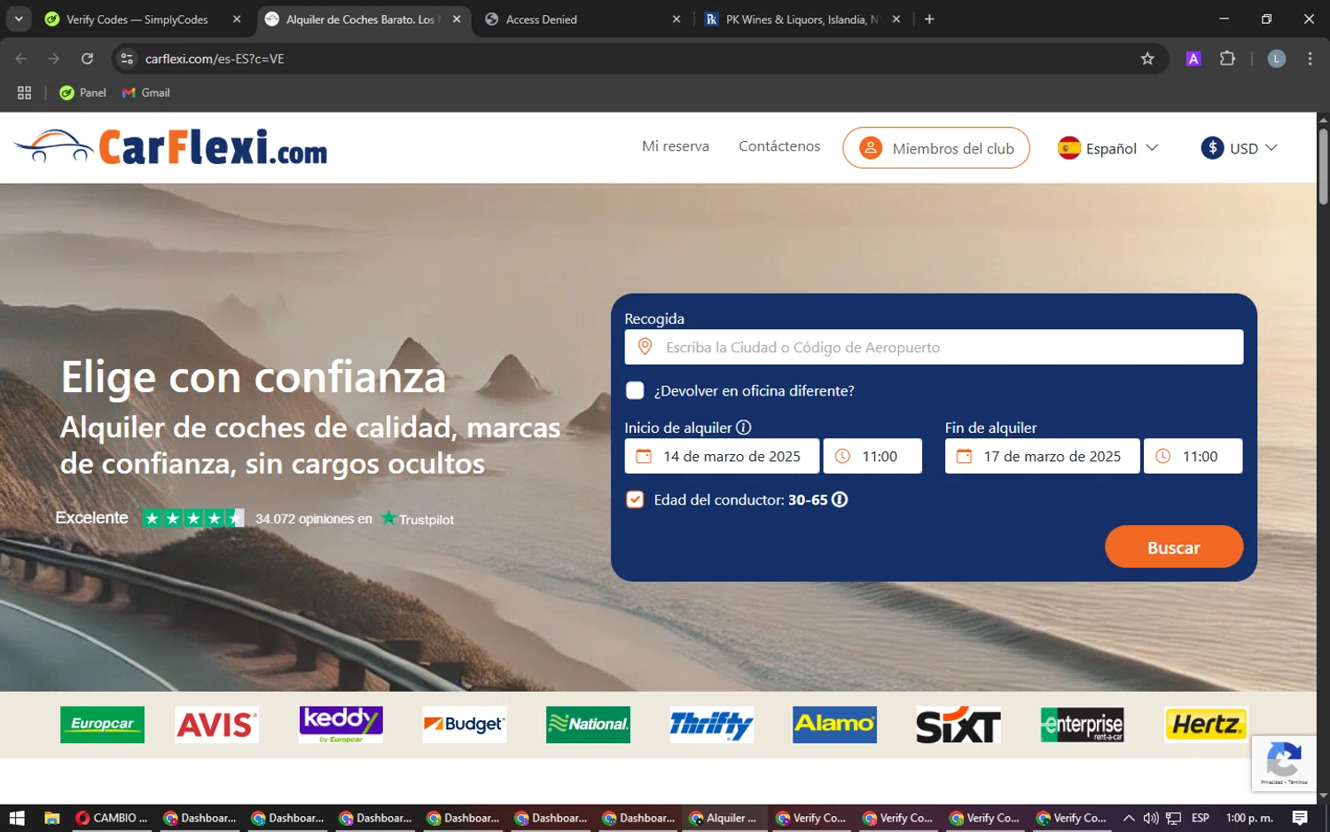Viewport: 1330px width, 832px height.
Task: Click the AVIS brand logo
Action: click(x=217, y=725)
